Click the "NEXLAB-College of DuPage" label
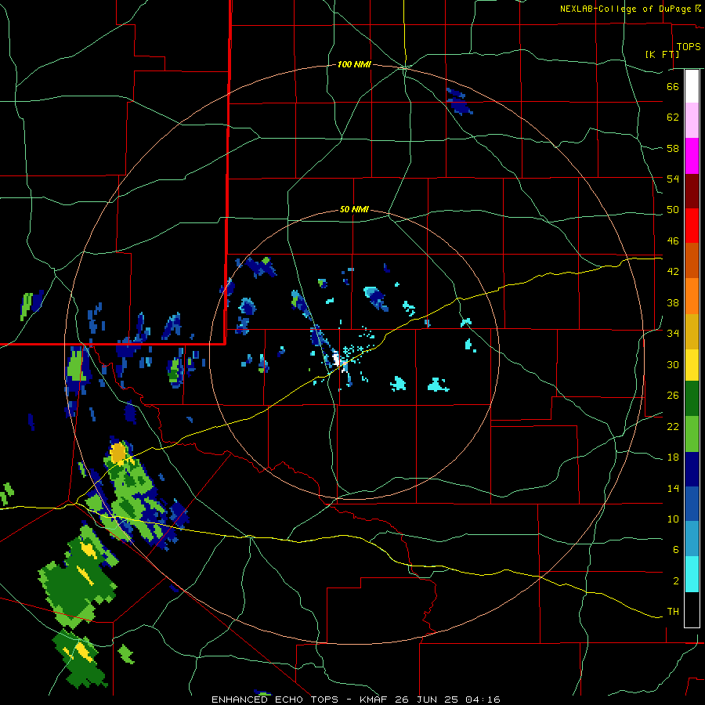The image size is (705, 705). (627, 9)
